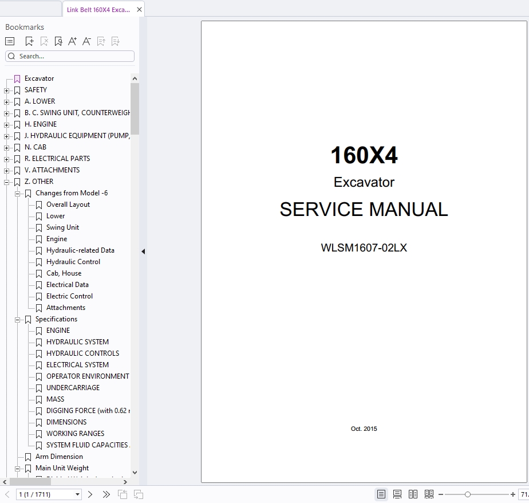Open the WORKING RANGES bookmark
This screenshot has width=529, height=503.
pos(75,434)
